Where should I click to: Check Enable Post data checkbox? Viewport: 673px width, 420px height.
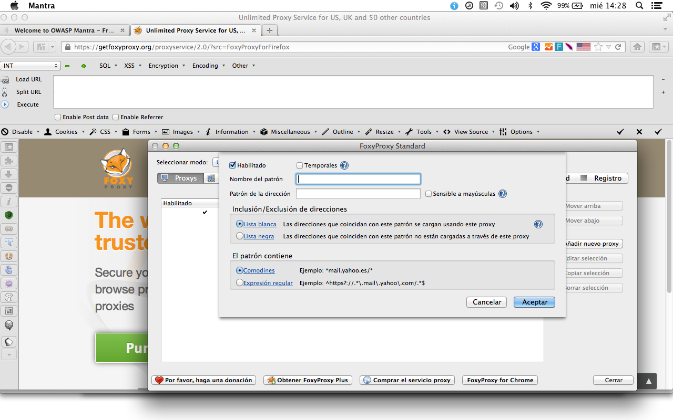coord(58,117)
